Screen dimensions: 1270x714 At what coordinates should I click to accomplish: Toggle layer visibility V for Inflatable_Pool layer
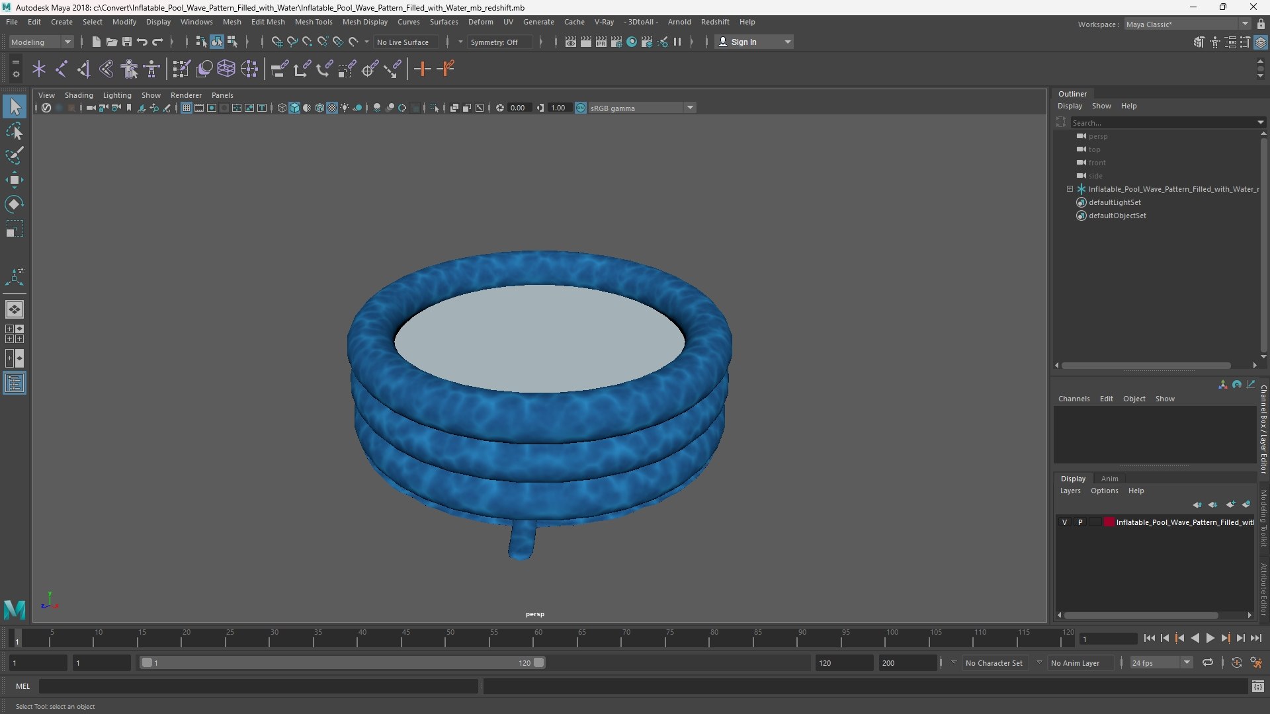click(x=1064, y=522)
